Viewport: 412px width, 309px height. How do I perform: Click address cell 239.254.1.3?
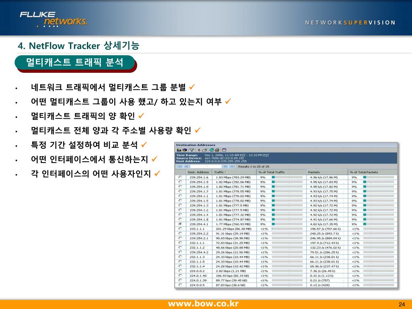click(199, 206)
